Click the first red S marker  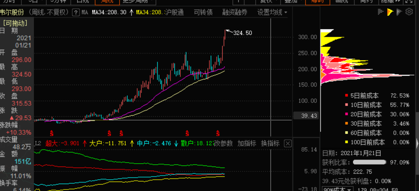(x=52, y=133)
